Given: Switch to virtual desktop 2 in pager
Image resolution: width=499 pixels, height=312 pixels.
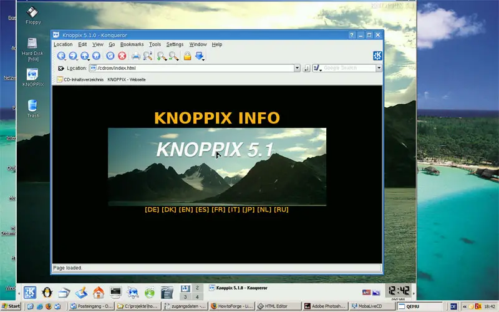Looking at the screenshot, I should point(197,288).
